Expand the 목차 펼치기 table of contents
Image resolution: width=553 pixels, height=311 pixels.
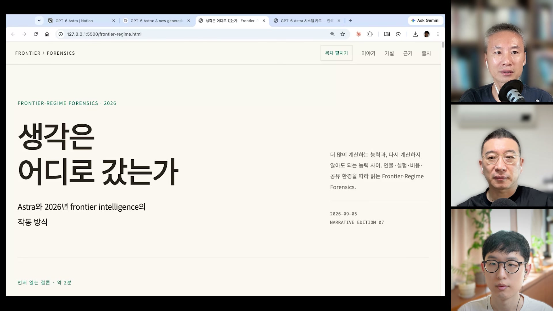[x=336, y=53]
